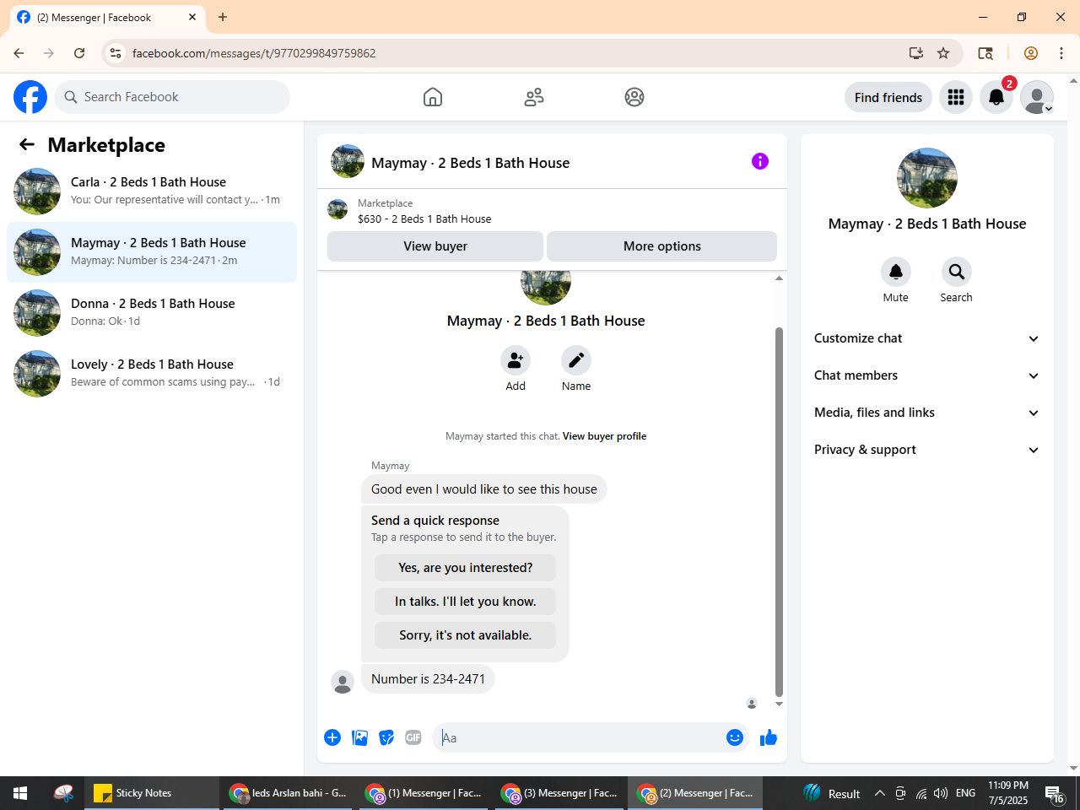The image size is (1080, 810).
Task: View site information icon in address bar
Action: pos(116,53)
